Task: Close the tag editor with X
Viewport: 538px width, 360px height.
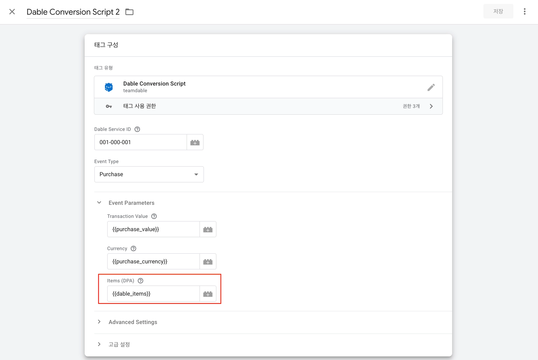Action: click(12, 12)
